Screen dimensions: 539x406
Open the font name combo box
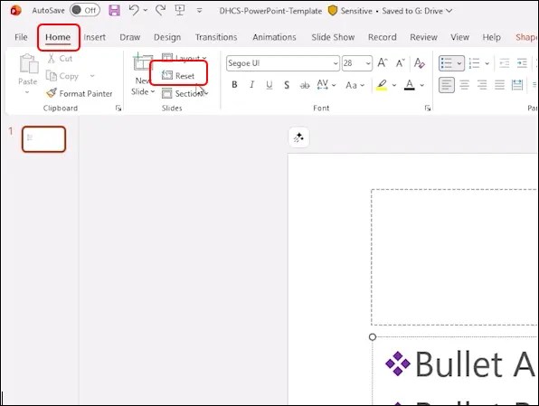point(282,63)
